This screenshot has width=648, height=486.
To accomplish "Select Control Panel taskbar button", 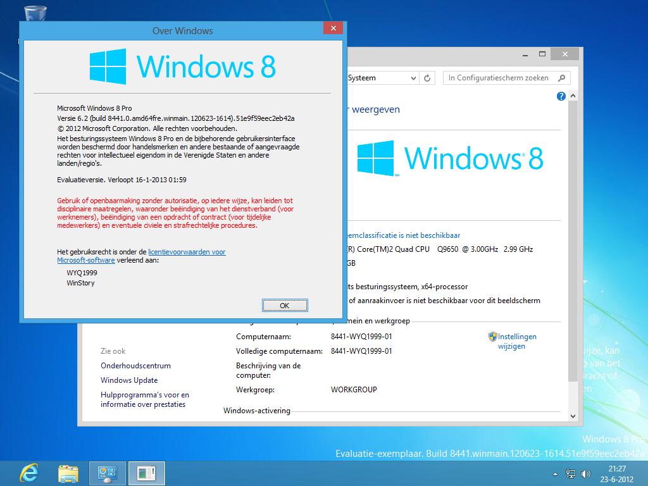I will [x=108, y=473].
